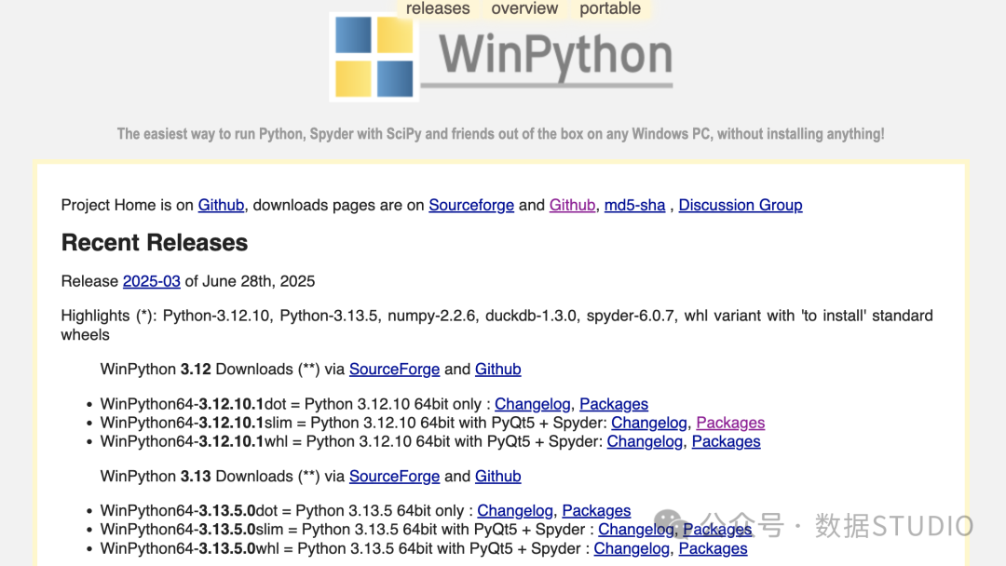Click the Highlights paragraph text

pyautogui.click(x=496, y=325)
